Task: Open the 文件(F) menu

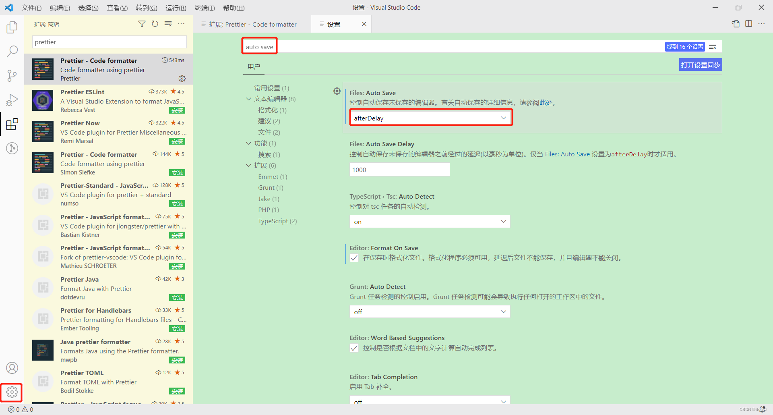Action: (x=32, y=8)
